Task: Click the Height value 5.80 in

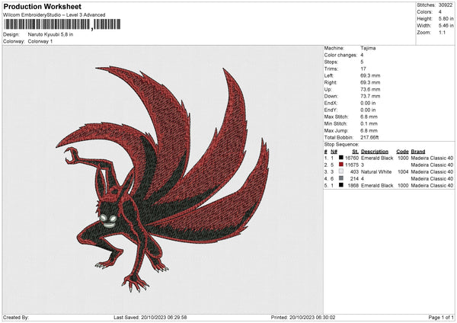Action: pos(446,18)
